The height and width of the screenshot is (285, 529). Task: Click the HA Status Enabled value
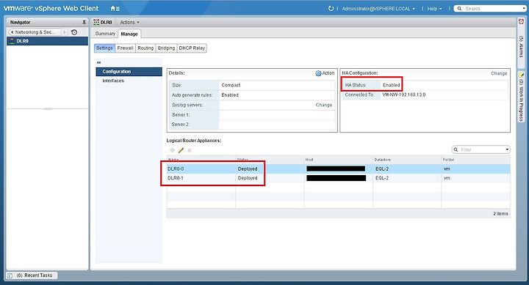pos(392,85)
